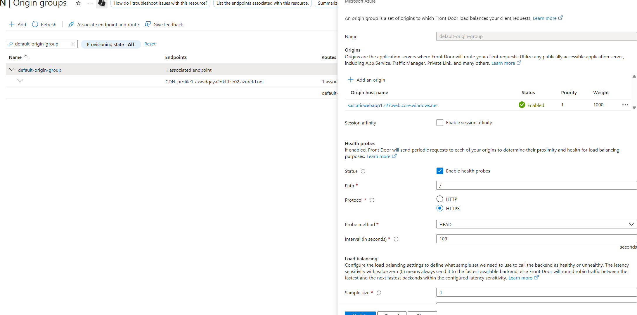
Task: Open the ellipsis menu for sastaticwebapp1 origin
Action: pyautogui.click(x=625, y=105)
